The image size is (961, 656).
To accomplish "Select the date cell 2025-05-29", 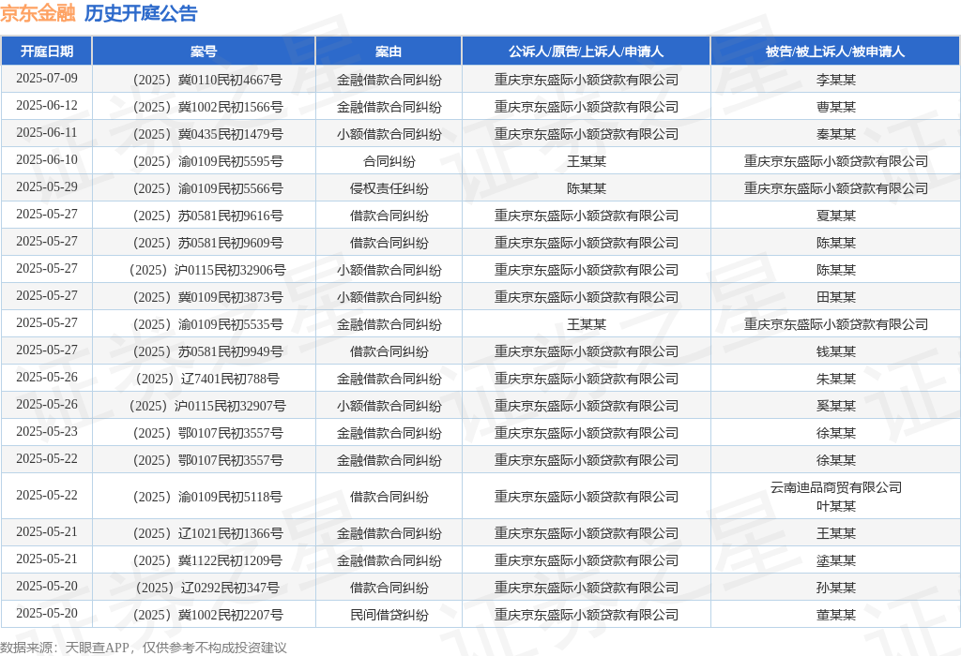I will click(x=47, y=186).
